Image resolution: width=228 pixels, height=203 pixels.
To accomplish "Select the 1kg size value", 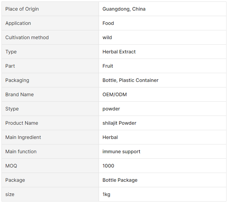I will pyautogui.click(x=106, y=194).
